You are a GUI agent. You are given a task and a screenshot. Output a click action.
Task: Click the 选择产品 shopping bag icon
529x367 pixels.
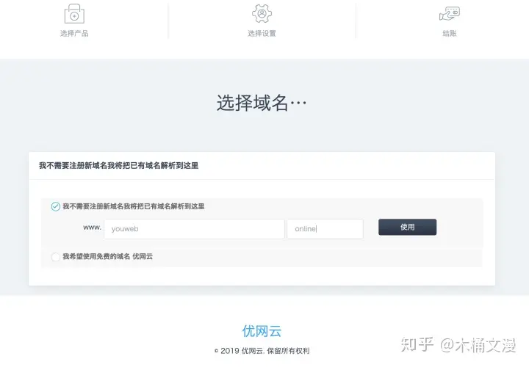click(x=74, y=13)
